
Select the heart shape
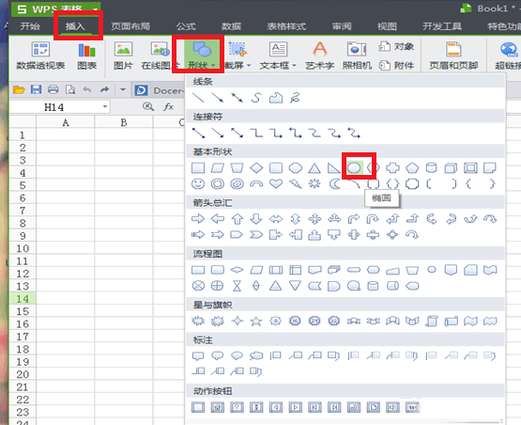(276, 183)
